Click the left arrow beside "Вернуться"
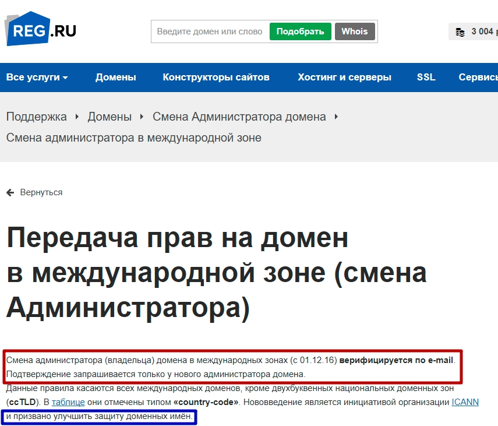The width and height of the screenshot is (498, 426). coord(9,192)
